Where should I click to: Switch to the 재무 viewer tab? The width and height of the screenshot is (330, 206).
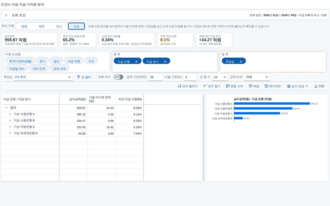pyautogui.click(x=41, y=26)
